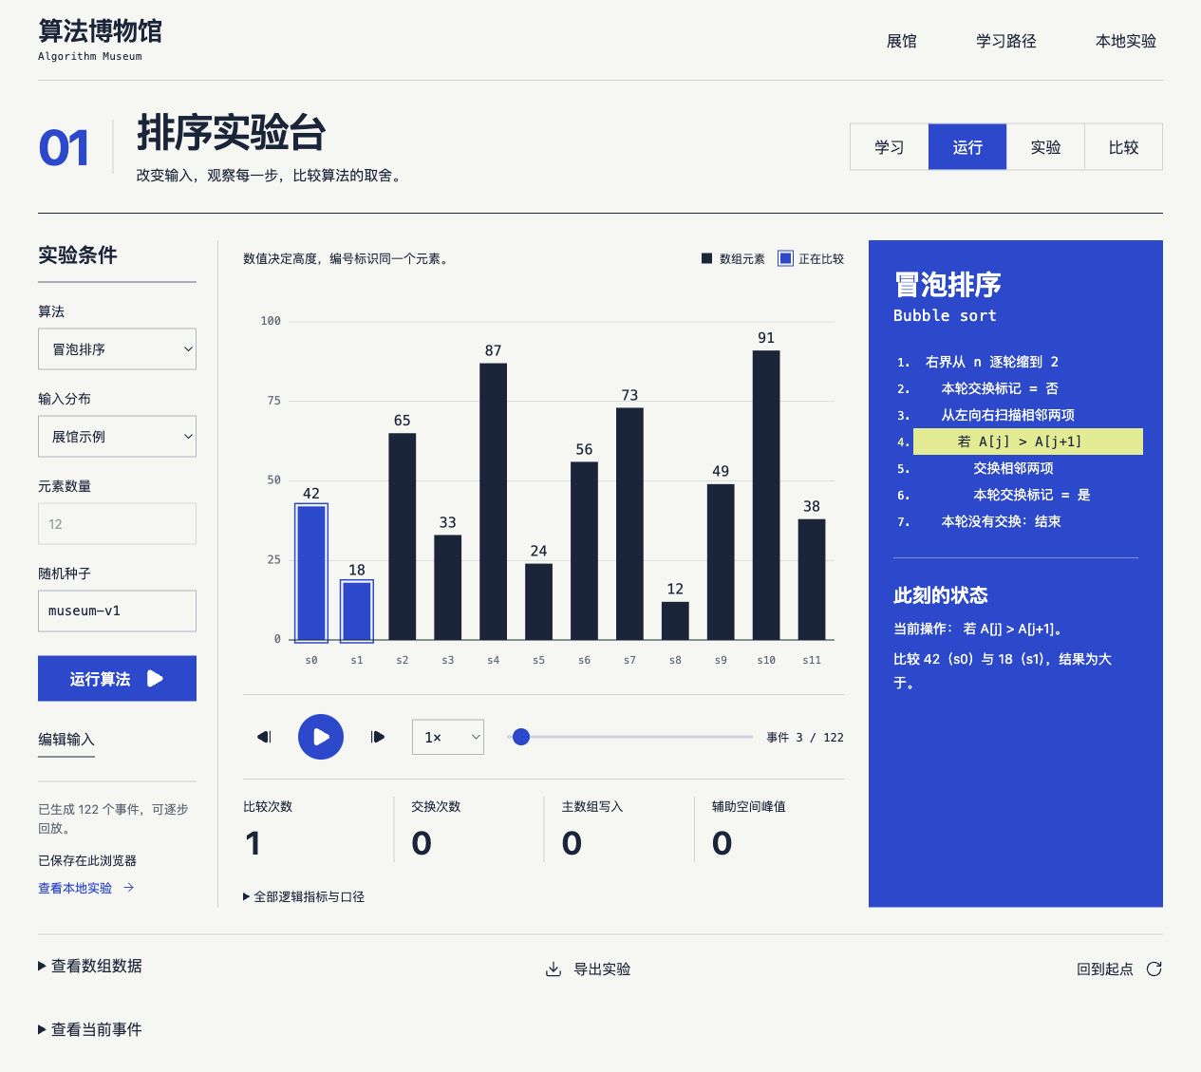The height and width of the screenshot is (1072, 1201).
Task: Click the download icon beside 导出实验
Action: coord(554,969)
